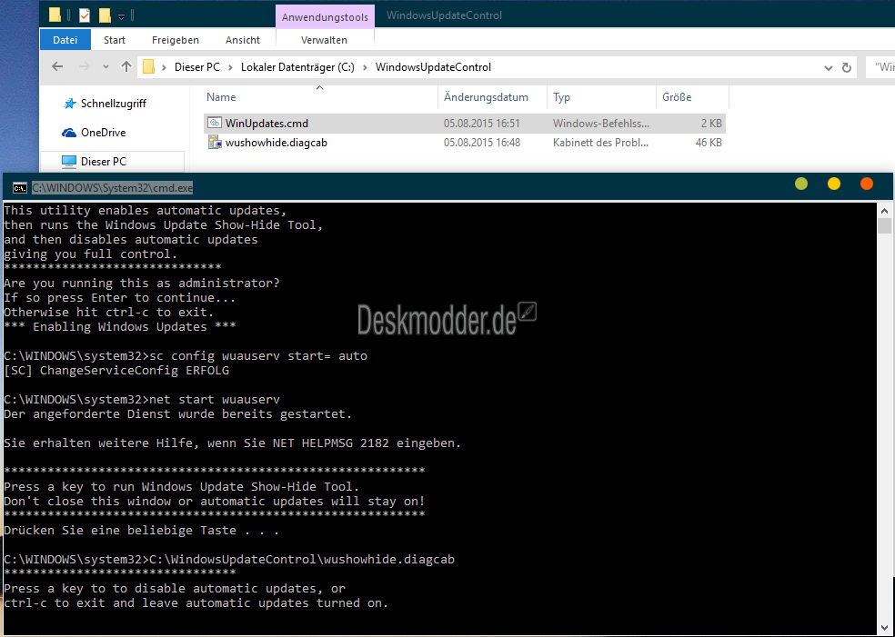Click the green cmd window button
Image resolution: width=895 pixels, height=637 pixels.
801,184
